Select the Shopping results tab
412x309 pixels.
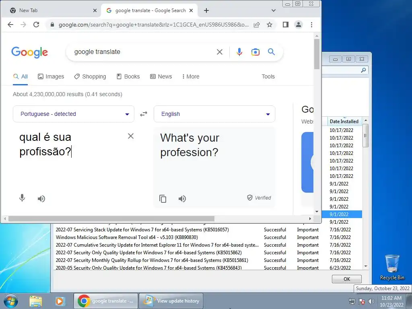(90, 76)
